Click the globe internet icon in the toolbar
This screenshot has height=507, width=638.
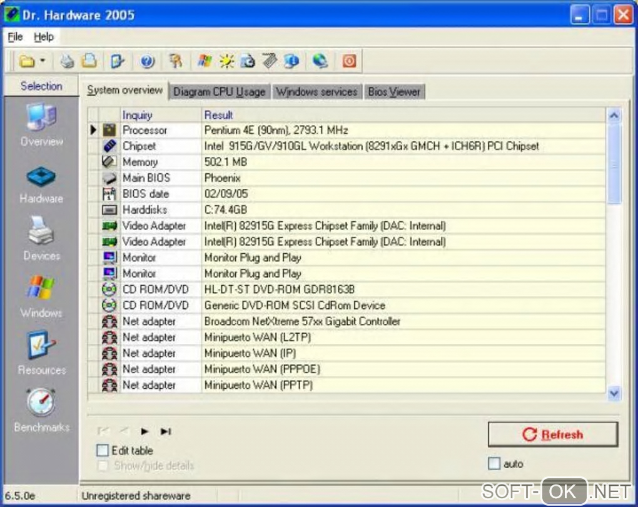[320, 61]
